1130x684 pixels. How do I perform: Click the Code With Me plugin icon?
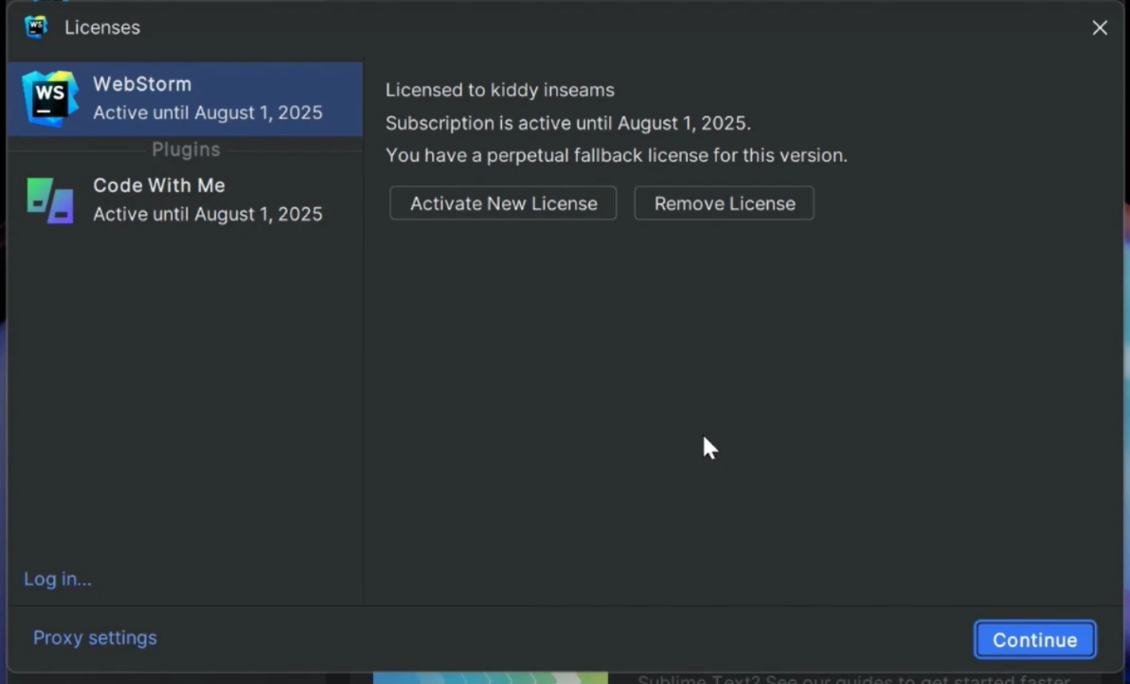pyautogui.click(x=50, y=200)
